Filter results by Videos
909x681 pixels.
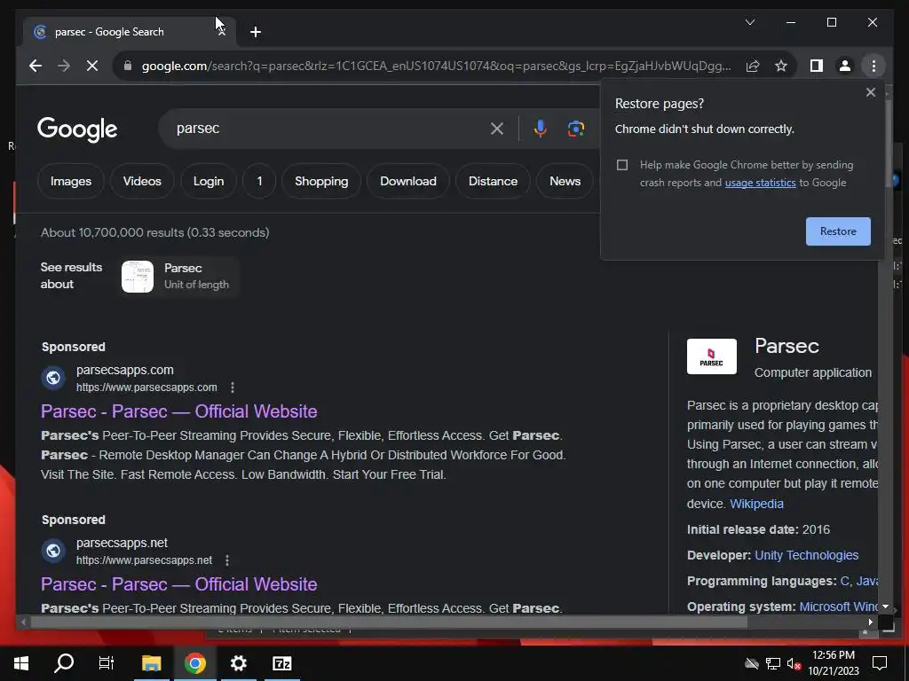click(x=142, y=181)
